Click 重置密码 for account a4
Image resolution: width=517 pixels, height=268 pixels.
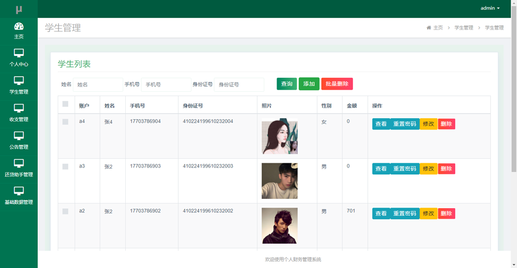[405, 124]
